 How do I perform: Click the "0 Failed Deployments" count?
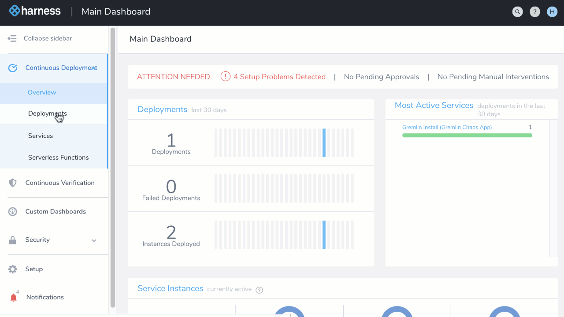point(171,190)
